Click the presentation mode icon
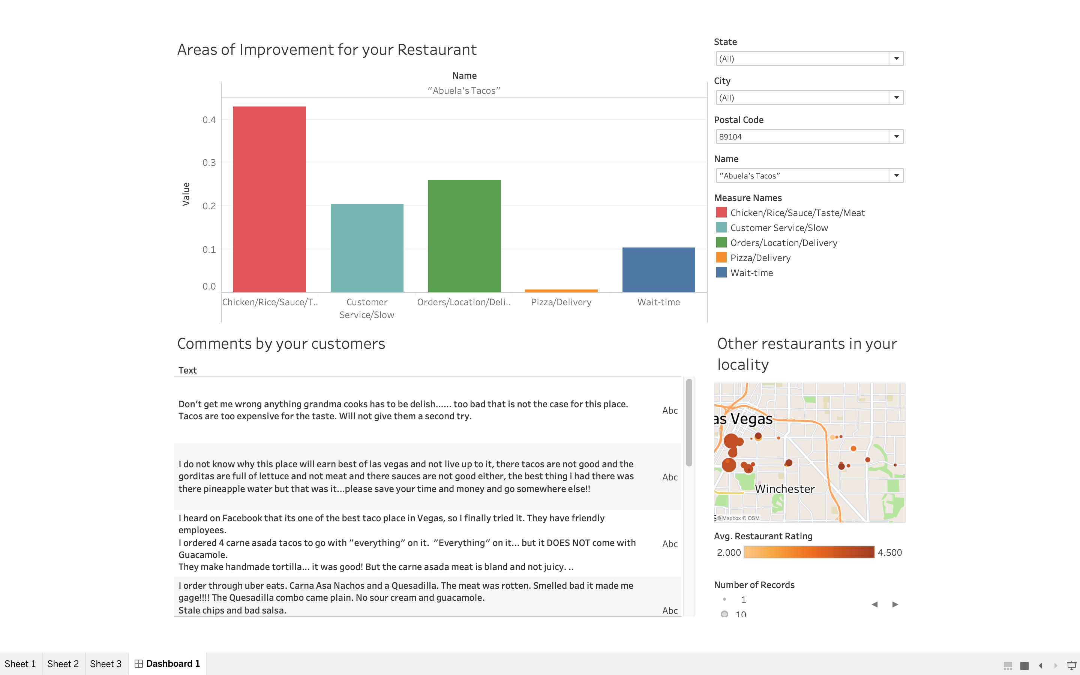 [1071, 665]
